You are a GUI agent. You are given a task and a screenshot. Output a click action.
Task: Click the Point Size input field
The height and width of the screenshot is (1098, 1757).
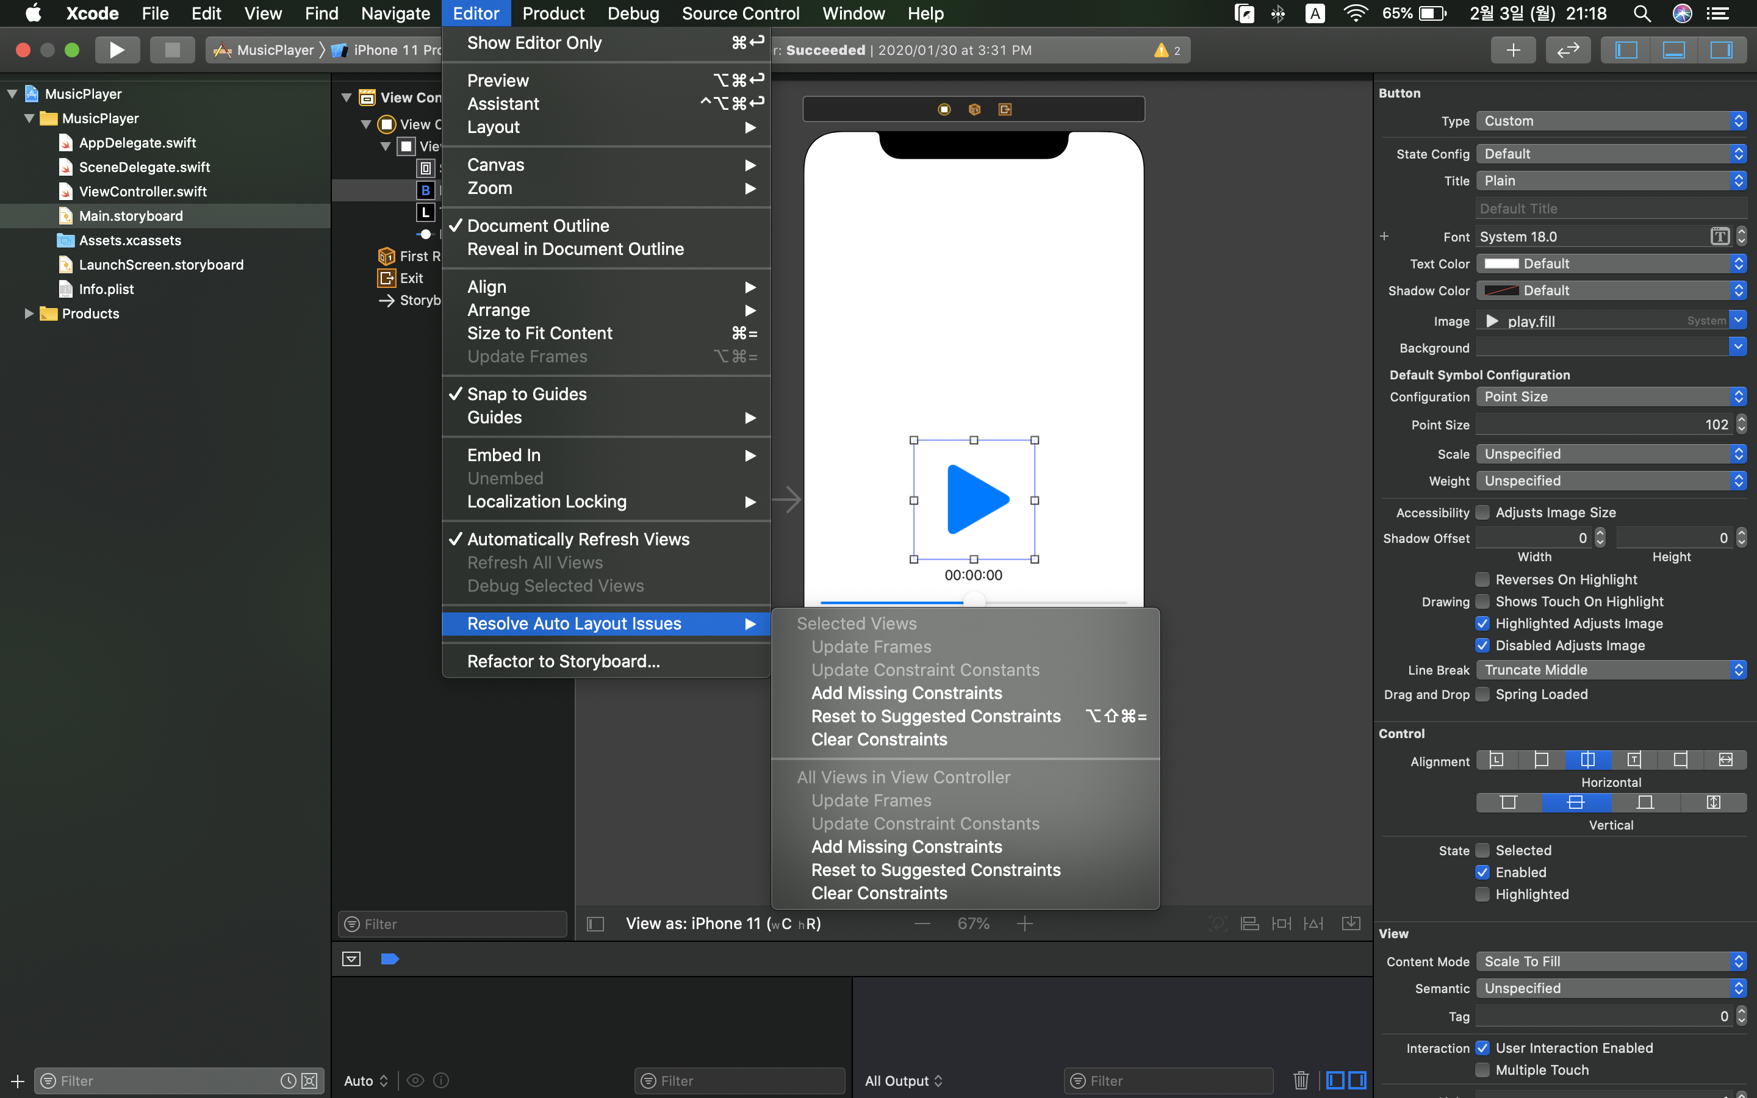[1604, 425]
